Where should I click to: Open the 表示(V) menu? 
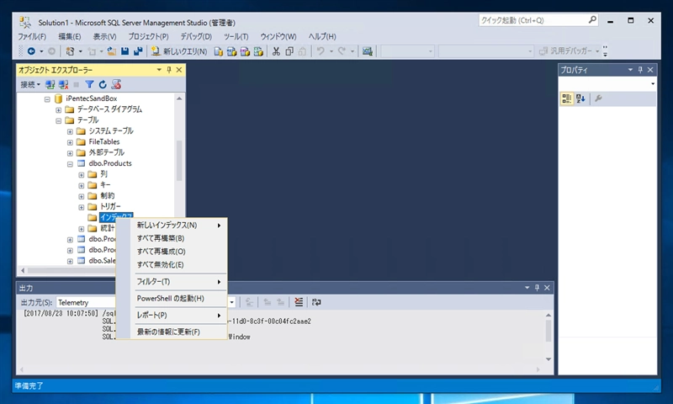click(104, 36)
